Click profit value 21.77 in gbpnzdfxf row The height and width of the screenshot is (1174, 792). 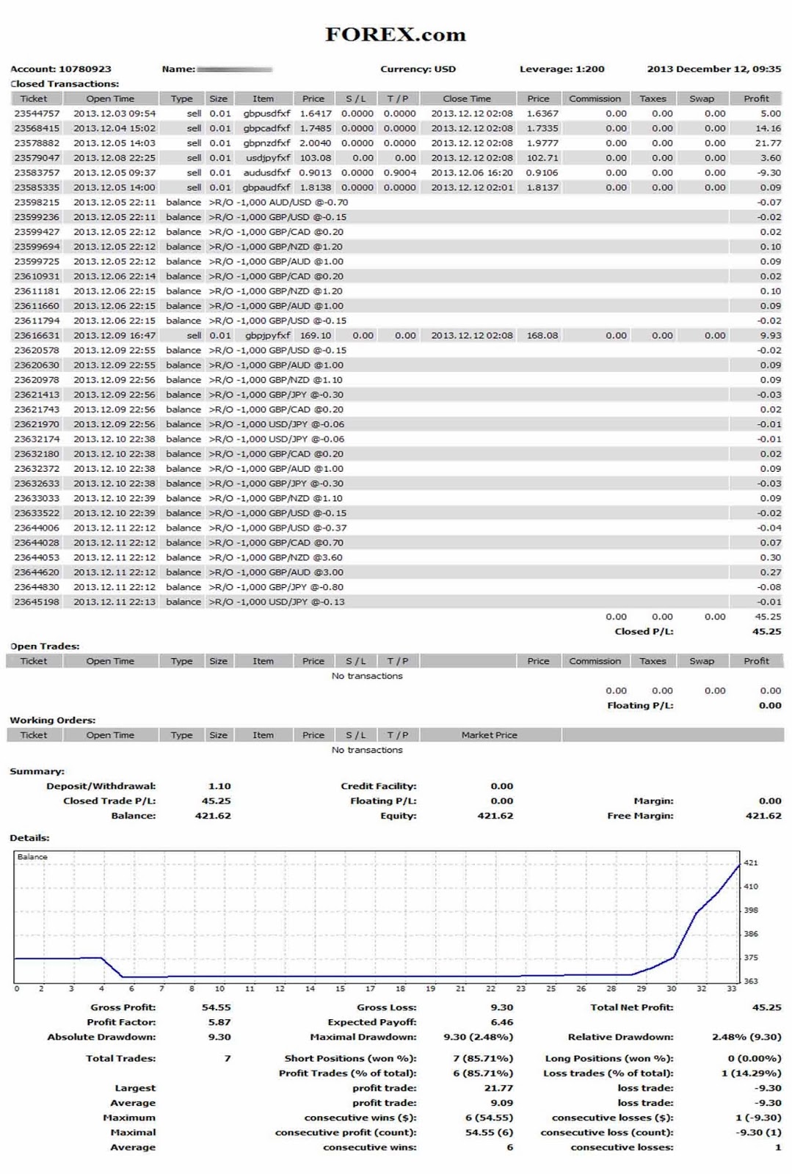coord(768,143)
